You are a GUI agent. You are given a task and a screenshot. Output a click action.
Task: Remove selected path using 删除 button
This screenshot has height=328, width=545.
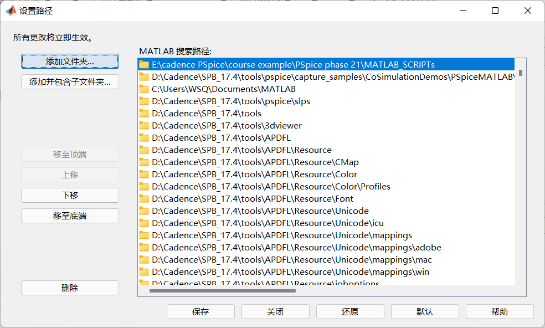click(70, 288)
